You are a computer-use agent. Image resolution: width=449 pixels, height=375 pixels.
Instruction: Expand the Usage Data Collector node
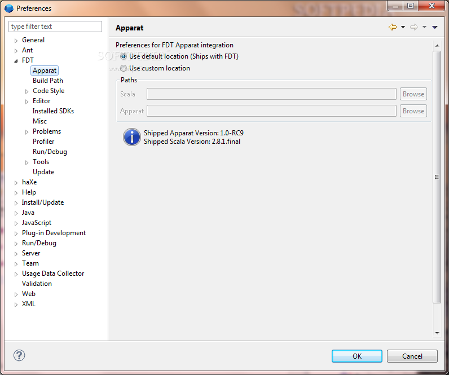pyautogui.click(x=16, y=274)
